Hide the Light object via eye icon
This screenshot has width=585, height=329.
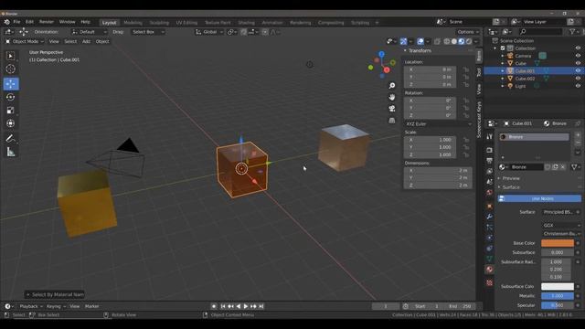[x=578, y=86]
